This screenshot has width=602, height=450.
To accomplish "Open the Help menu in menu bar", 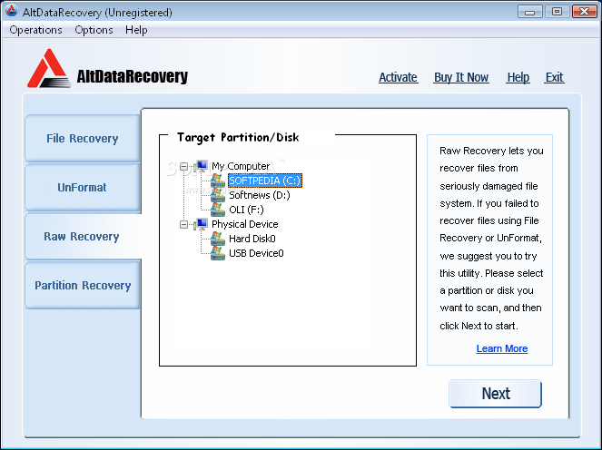I will [x=136, y=30].
